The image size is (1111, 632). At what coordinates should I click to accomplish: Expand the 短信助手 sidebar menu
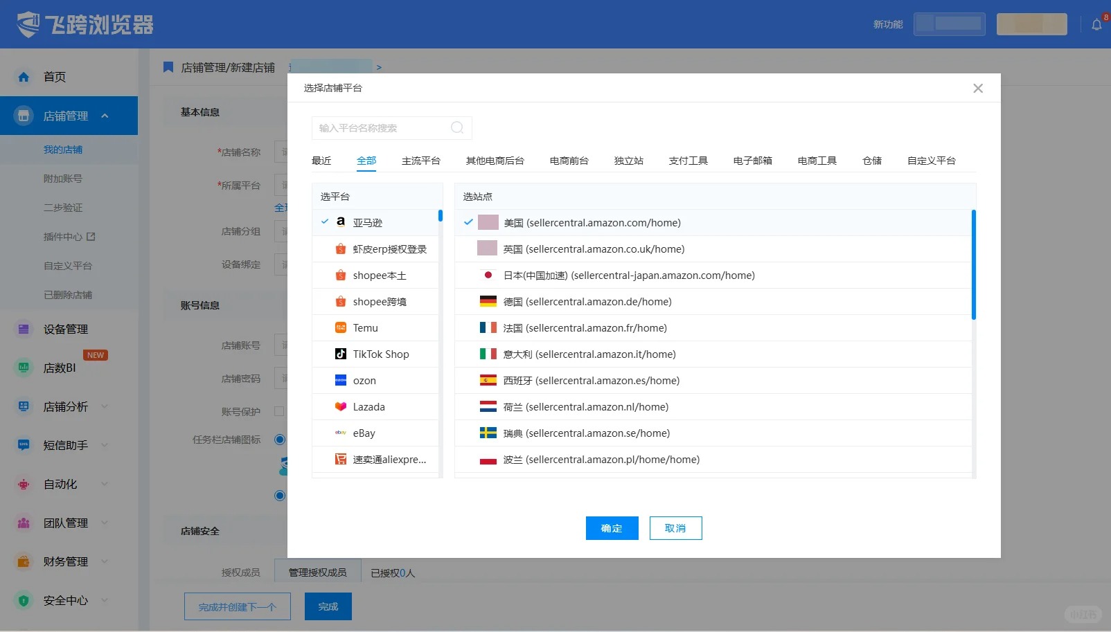(105, 445)
